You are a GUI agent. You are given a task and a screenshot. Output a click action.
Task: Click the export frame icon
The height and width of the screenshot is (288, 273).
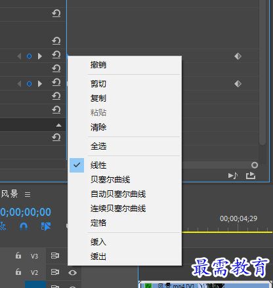[251, 176]
